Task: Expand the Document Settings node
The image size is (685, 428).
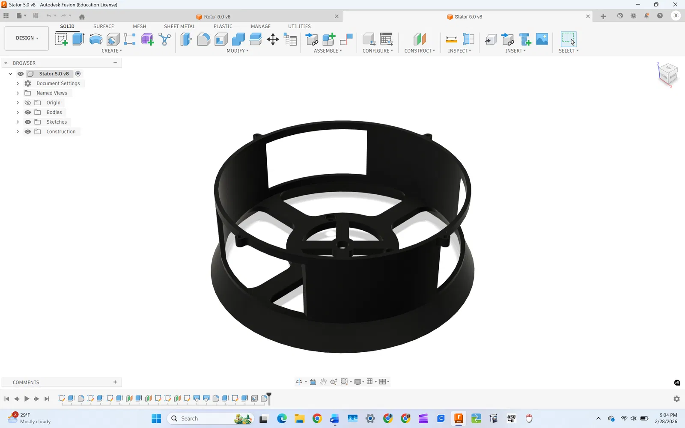Action: [18, 83]
